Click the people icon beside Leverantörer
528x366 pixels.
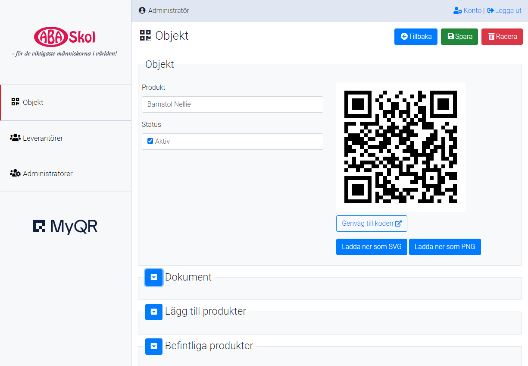click(15, 138)
